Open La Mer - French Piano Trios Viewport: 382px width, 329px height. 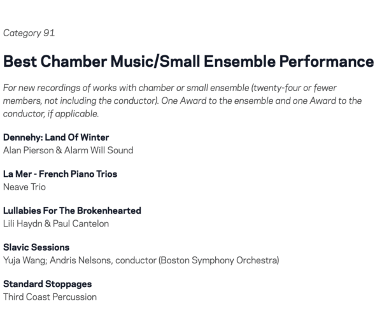click(x=60, y=174)
